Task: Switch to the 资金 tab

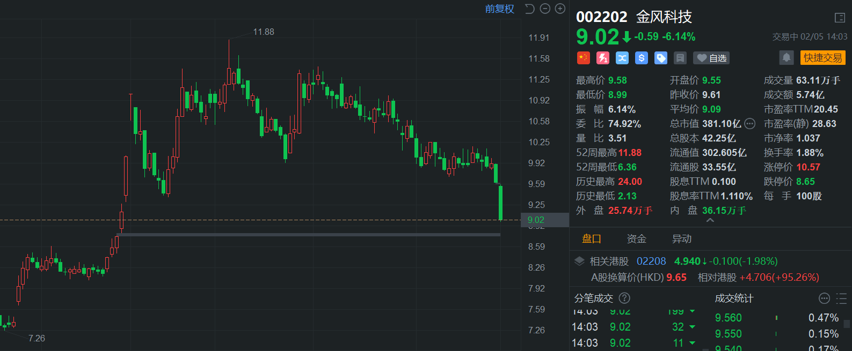Action: [x=637, y=239]
